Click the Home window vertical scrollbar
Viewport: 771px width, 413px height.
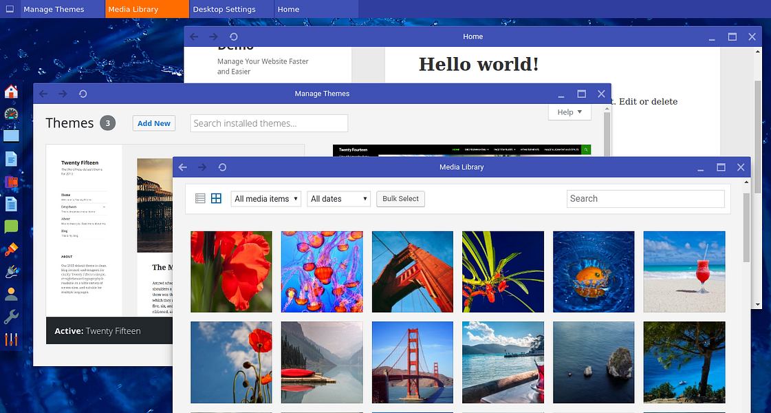tap(758, 136)
